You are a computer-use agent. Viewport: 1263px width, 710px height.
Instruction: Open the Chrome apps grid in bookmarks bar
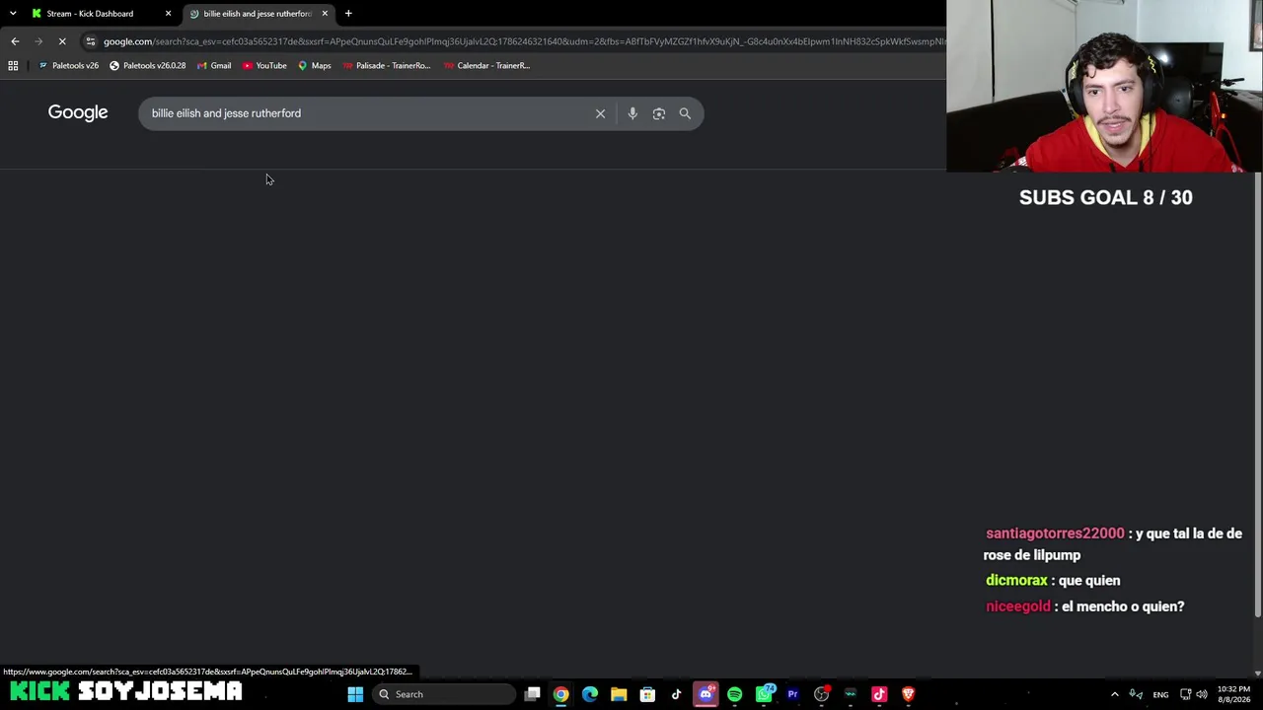point(13,66)
